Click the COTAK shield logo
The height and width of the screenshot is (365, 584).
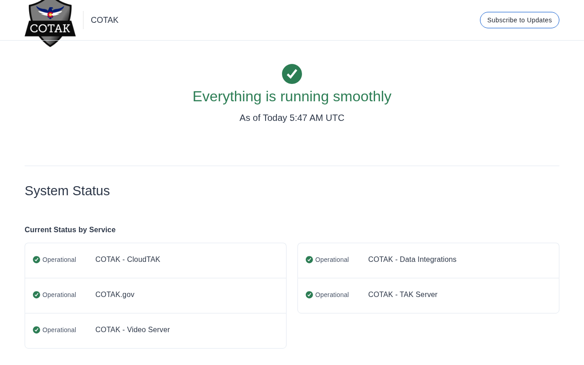[x=50, y=22]
